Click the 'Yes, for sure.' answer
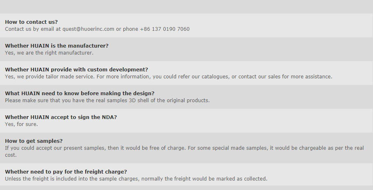 [x=21, y=124]
